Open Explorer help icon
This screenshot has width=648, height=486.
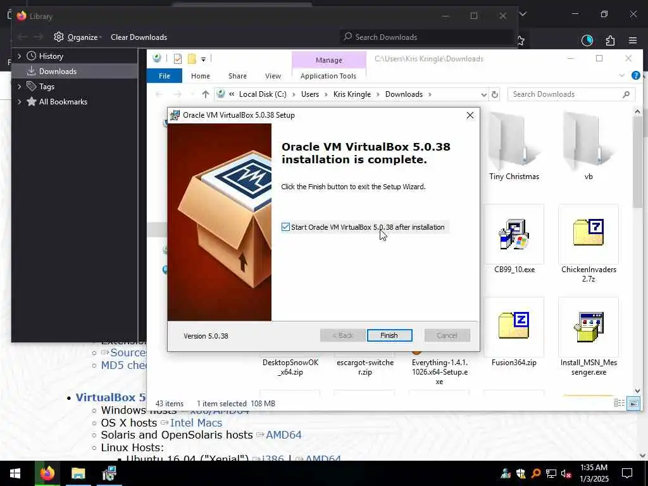(x=635, y=76)
